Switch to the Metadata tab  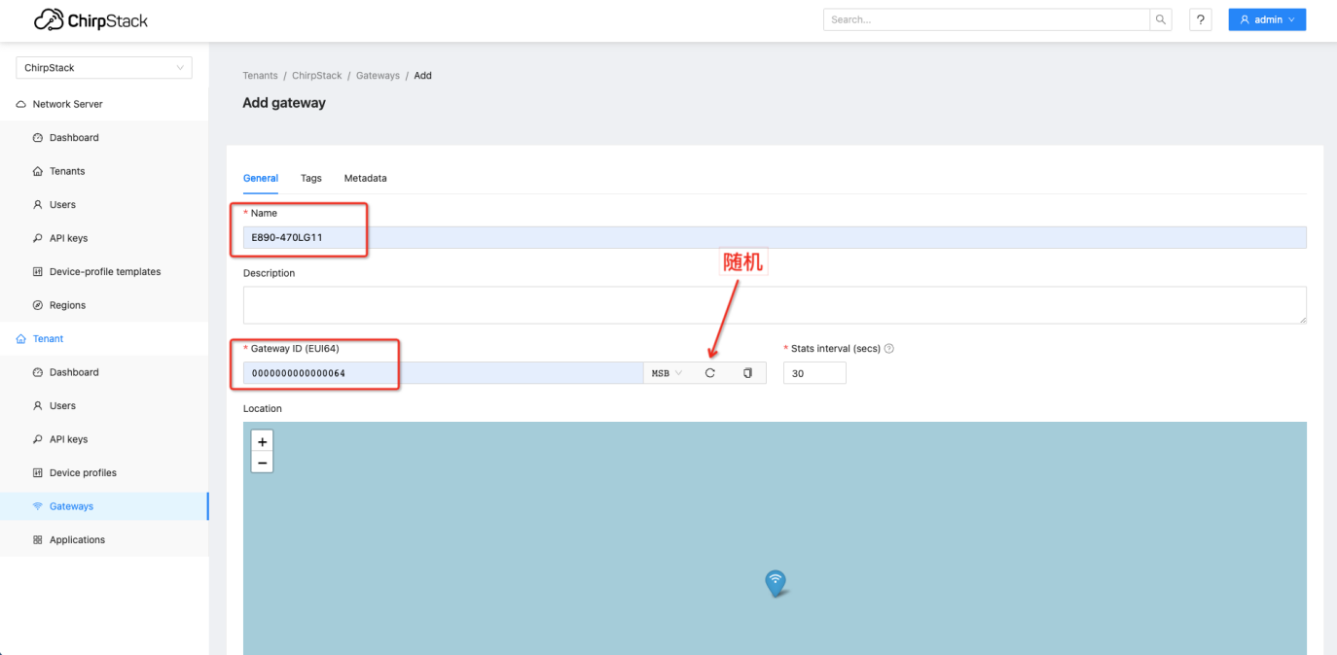(365, 178)
